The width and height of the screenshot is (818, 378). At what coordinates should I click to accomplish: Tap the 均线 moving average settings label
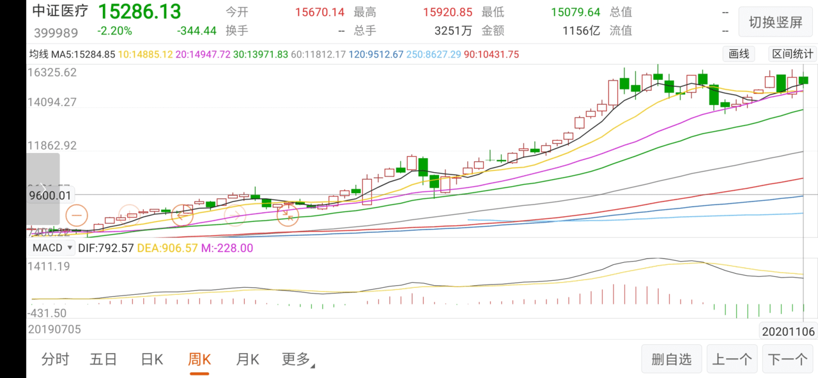(39, 54)
